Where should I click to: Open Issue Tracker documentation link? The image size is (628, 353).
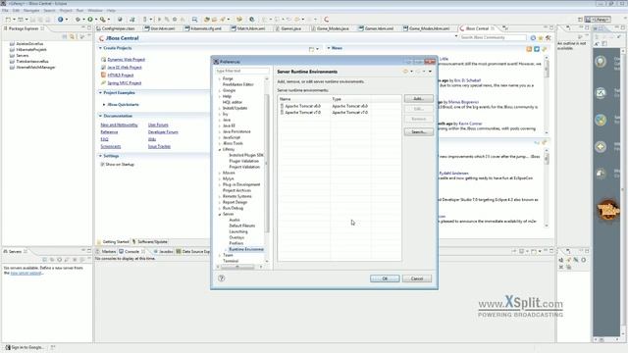click(159, 146)
